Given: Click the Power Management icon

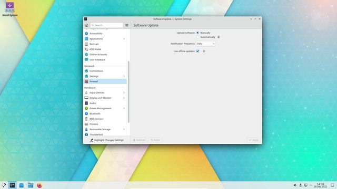Looking at the screenshot, I should [x=86, y=109].
